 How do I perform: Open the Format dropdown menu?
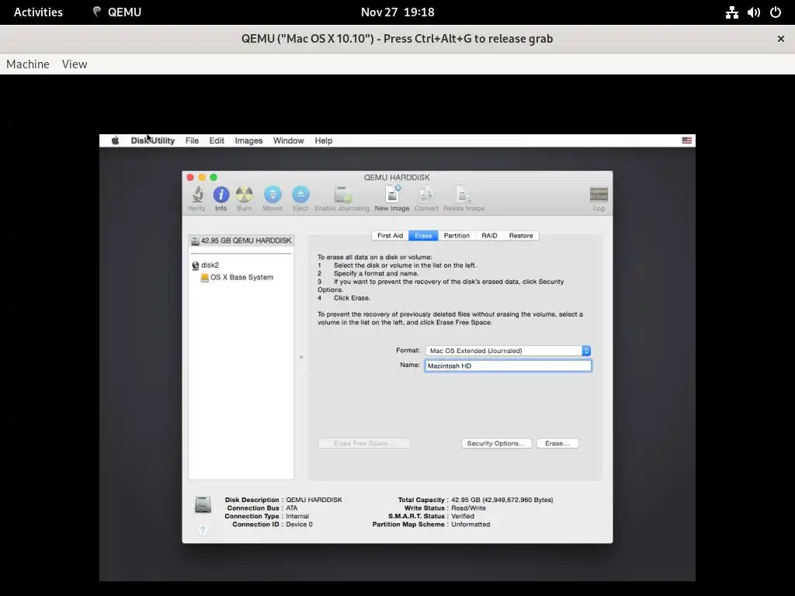click(x=508, y=351)
